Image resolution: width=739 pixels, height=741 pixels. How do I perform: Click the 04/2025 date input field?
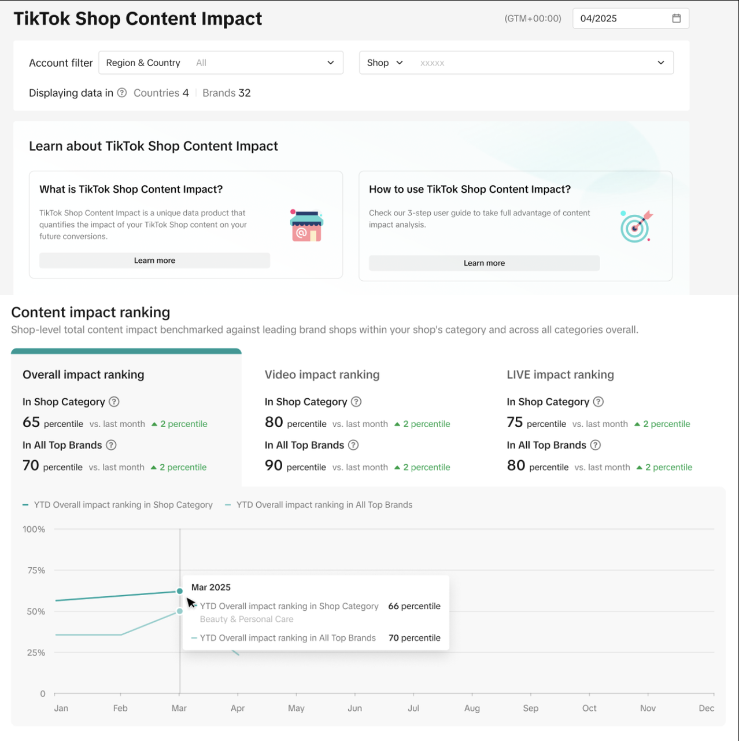[622, 19]
